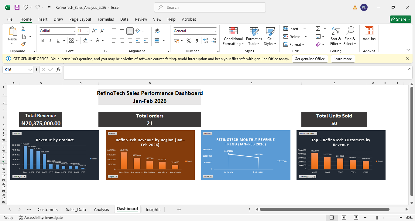Screen dimensions: 415x221
Task: Decrease the decimal places
Action: pyautogui.click(x=214, y=41)
